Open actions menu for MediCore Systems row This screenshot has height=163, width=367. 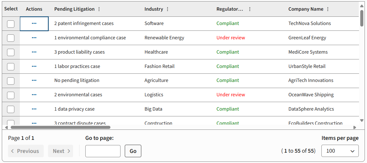pyautogui.click(x=34, y=52)
